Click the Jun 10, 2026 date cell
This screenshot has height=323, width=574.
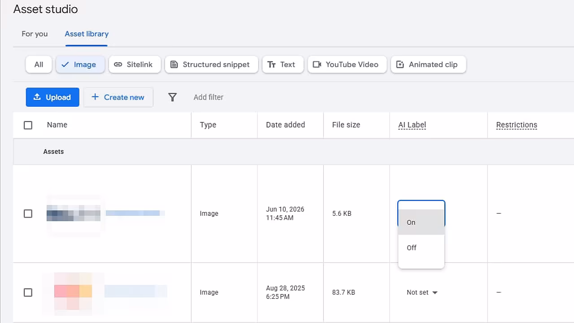click(x=285, y=214)
